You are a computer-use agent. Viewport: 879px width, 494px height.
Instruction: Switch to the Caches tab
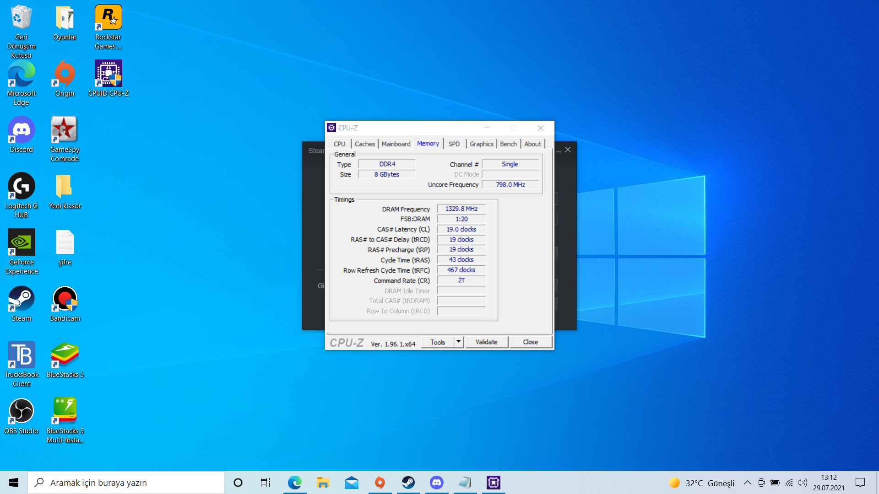tap(365, 144)
